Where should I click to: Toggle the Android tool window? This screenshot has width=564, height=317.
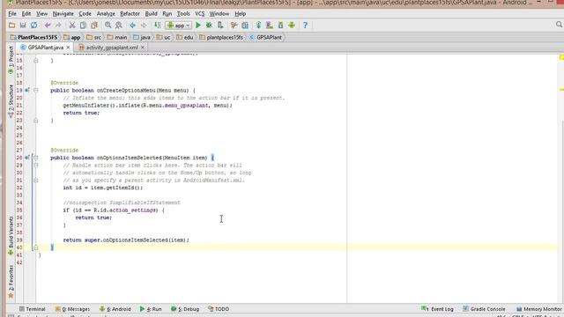click(x=115, y=309)
